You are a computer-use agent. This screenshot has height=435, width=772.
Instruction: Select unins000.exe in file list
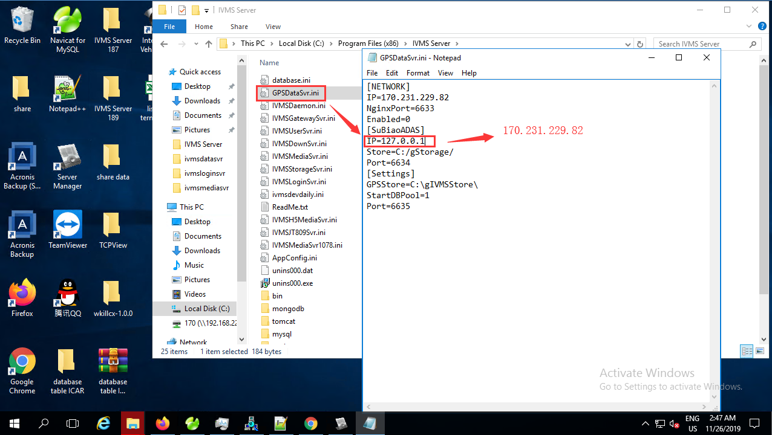[x=292, y=283]
